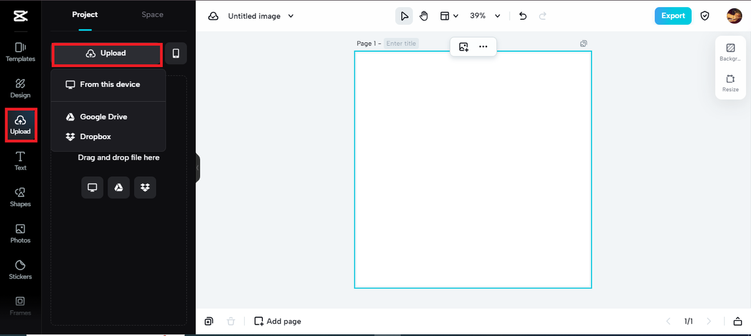Click the add image icon above canvas

(464, 47)
